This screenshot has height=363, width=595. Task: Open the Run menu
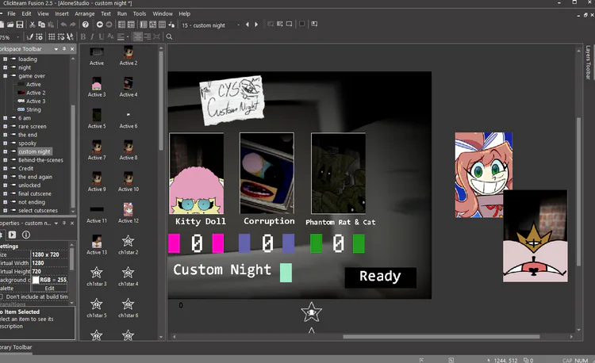122,13
